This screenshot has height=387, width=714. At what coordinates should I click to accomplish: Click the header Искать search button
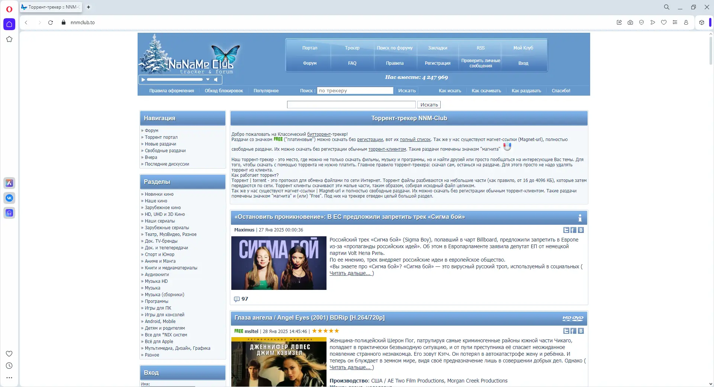407,91
